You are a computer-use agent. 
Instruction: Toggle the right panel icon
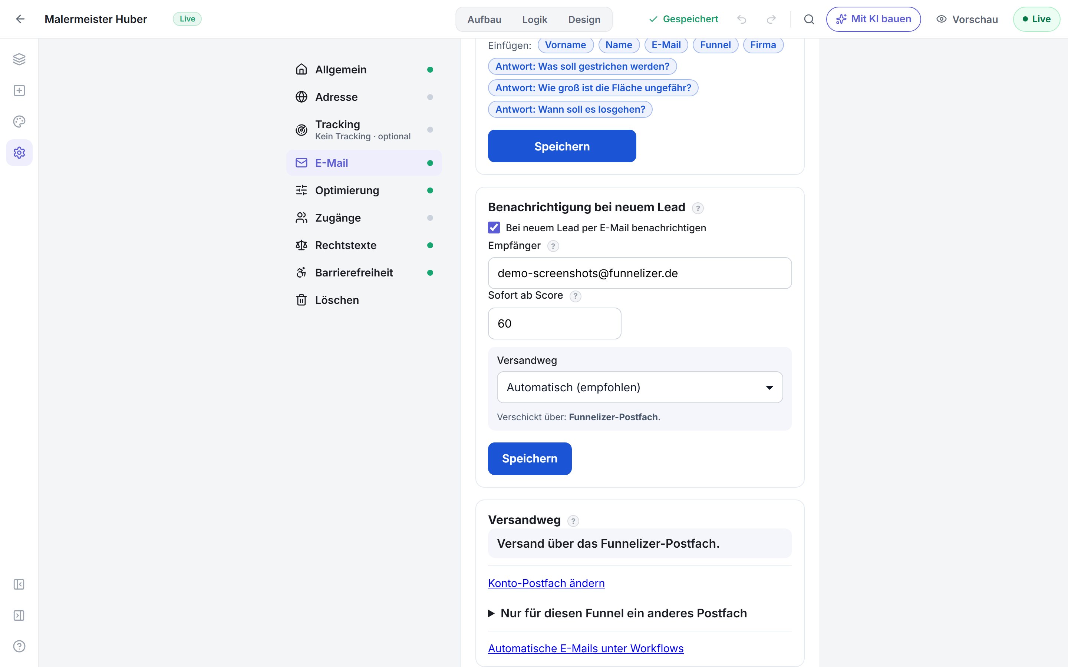coord(19,615)
